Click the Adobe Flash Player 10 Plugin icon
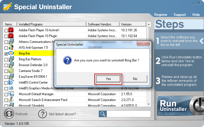The image size is (204, 127). coord(11,36)
